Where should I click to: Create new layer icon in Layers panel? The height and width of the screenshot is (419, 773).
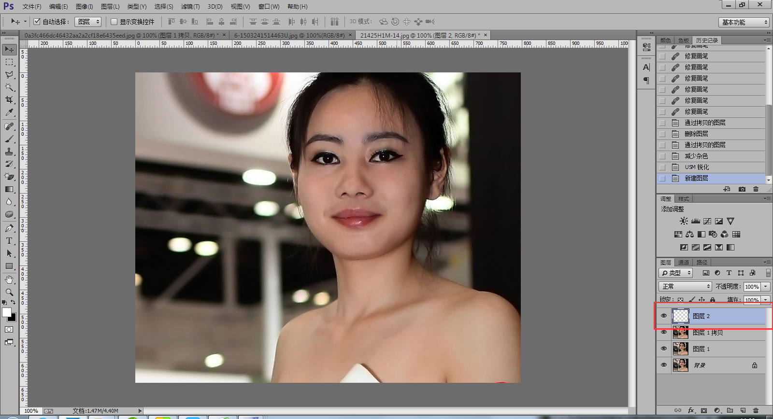click(743, 410)
